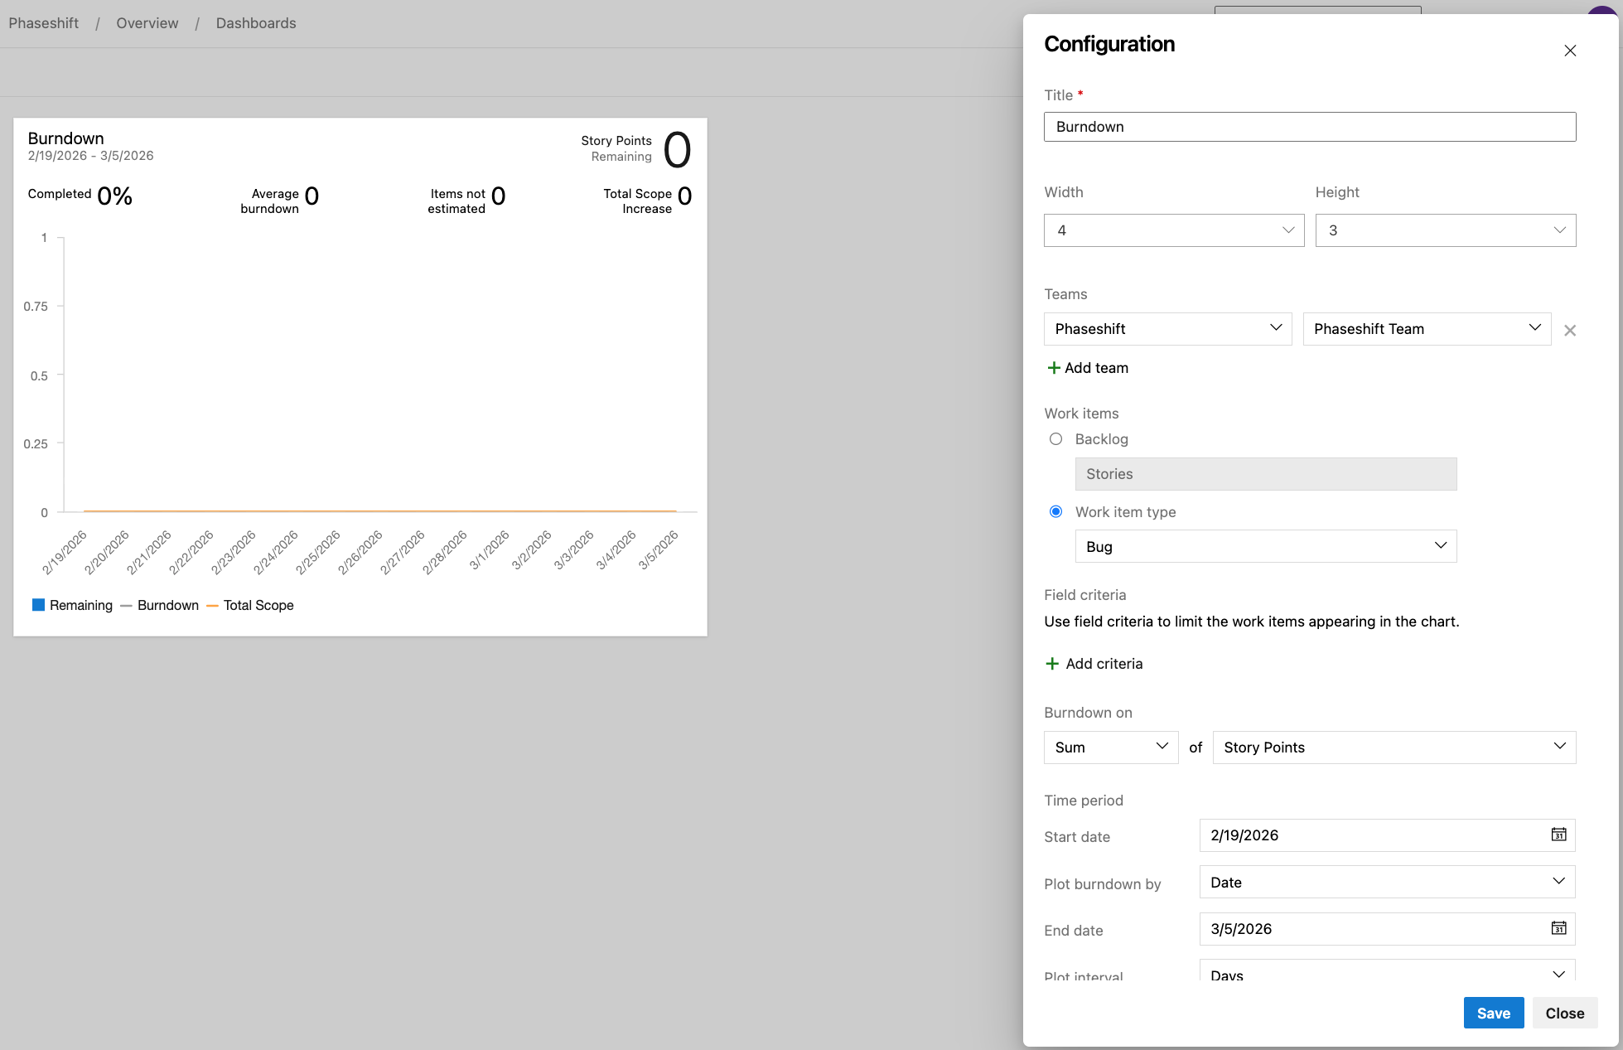Click the Save button
The image size is (1623, 1050).
tap(1493, 1013)
